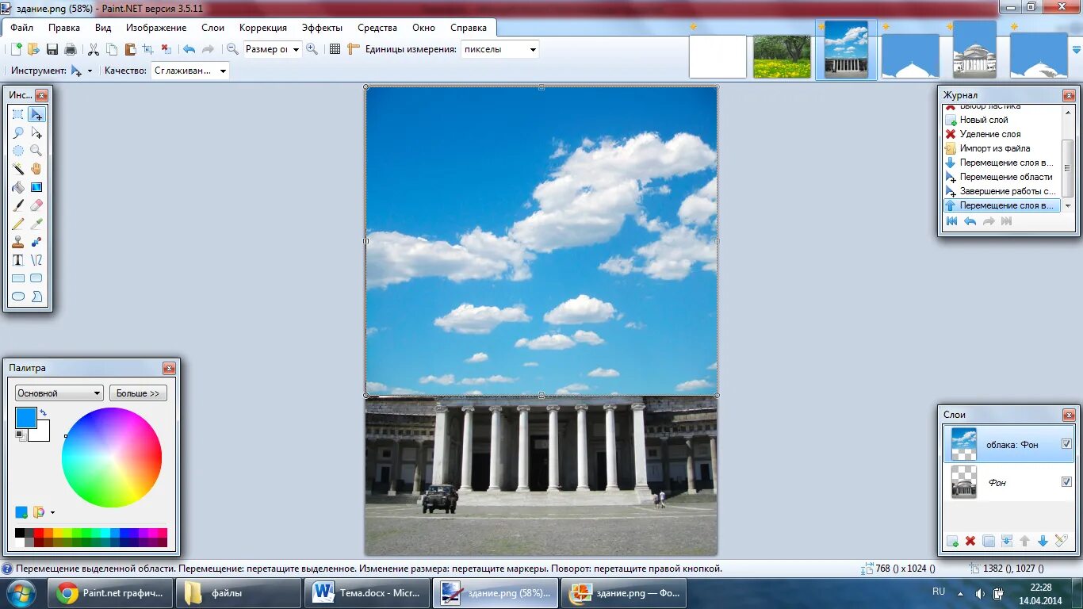Image resolution: width=1083 pixels, height=609 pixels.
Task: Click the 'Больше >>' palette button
Action: tap(138, 393)
